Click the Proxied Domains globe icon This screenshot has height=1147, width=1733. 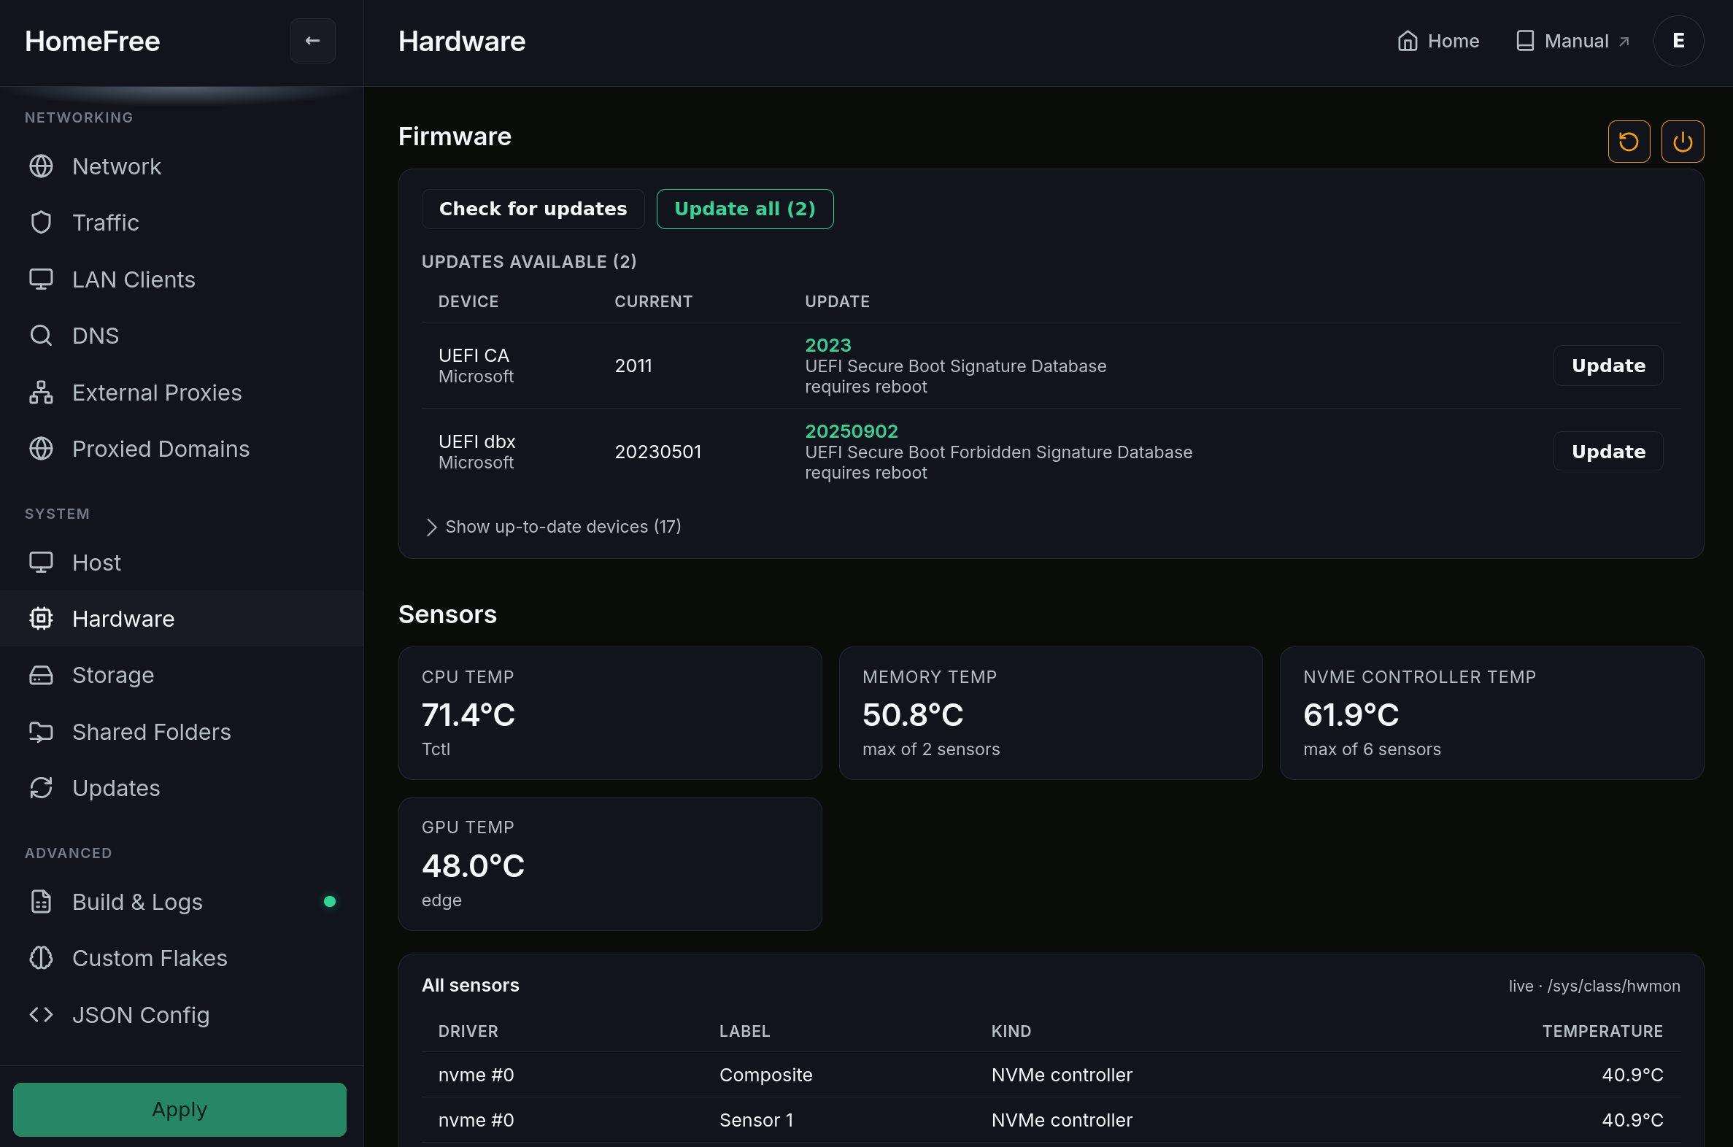pyautogui.click(x=41, y=449)
